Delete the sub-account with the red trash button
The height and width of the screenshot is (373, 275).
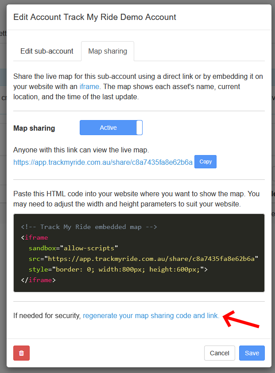21,353
